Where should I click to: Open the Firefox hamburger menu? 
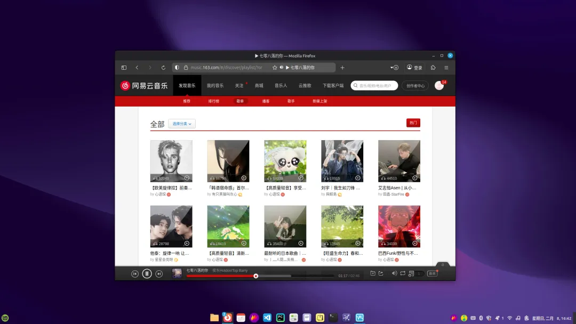click(446, 68)
